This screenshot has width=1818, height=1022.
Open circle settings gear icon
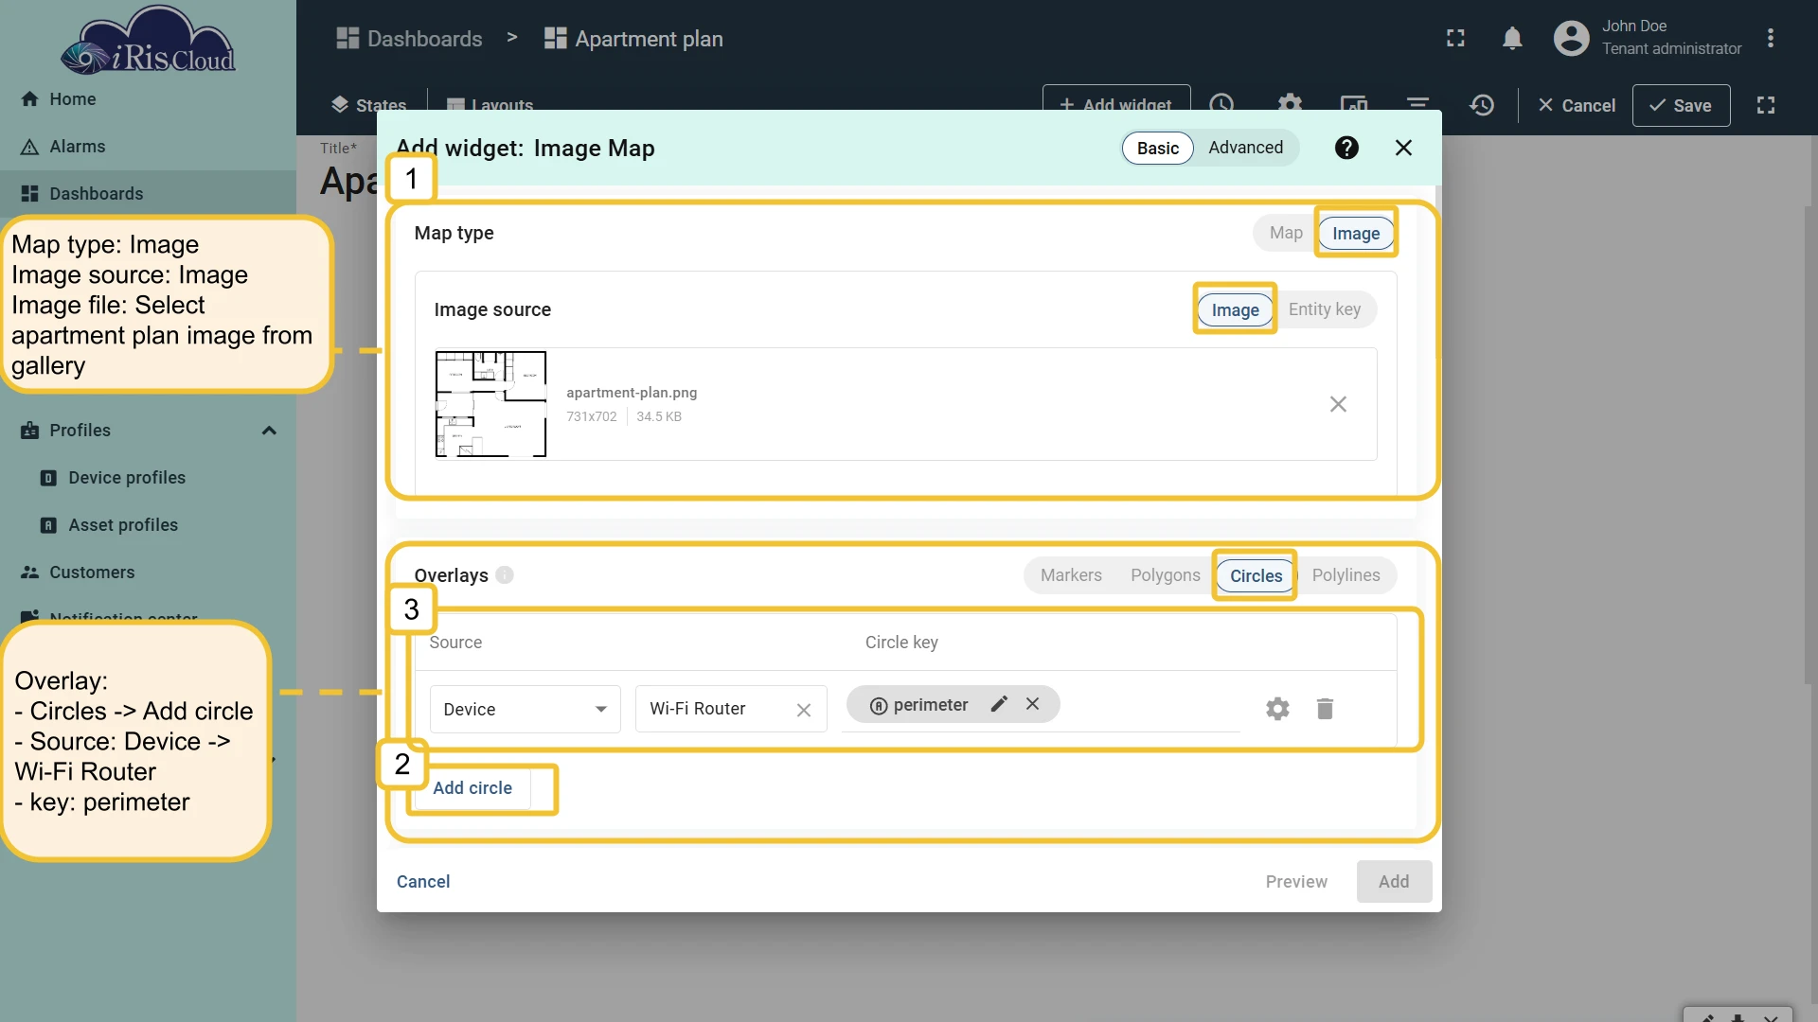tap(1277, 709)
